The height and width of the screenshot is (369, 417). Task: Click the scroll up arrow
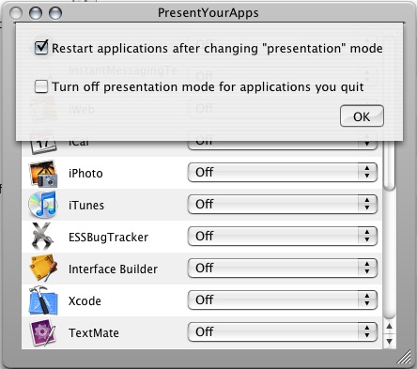389,327
